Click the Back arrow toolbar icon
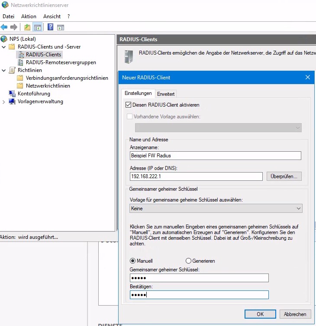 tap(4, 27)
